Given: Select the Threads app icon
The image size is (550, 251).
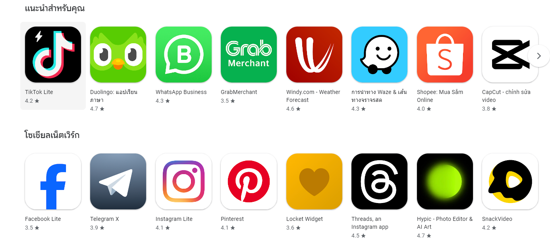Looking at the screenshot, I should [x=379, y=181].
